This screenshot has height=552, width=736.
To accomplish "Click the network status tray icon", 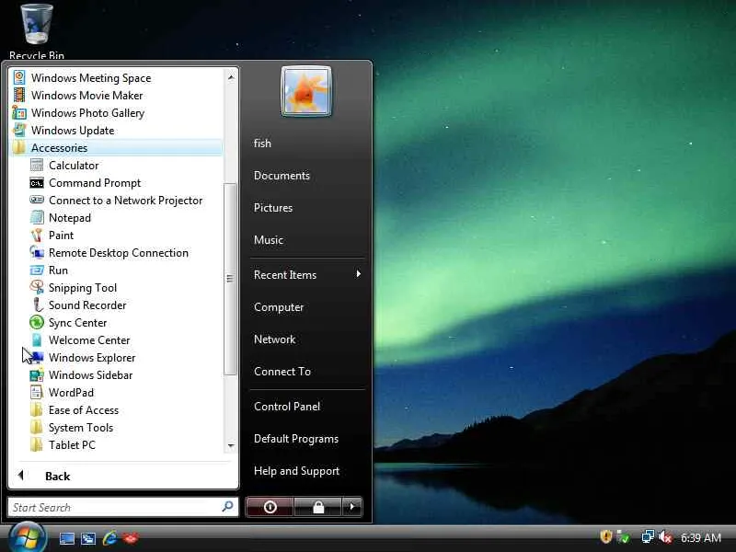I will (x=648, y=536).
